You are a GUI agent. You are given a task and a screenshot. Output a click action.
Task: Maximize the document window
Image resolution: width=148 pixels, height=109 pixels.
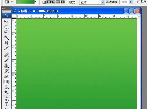click(132, 11)
